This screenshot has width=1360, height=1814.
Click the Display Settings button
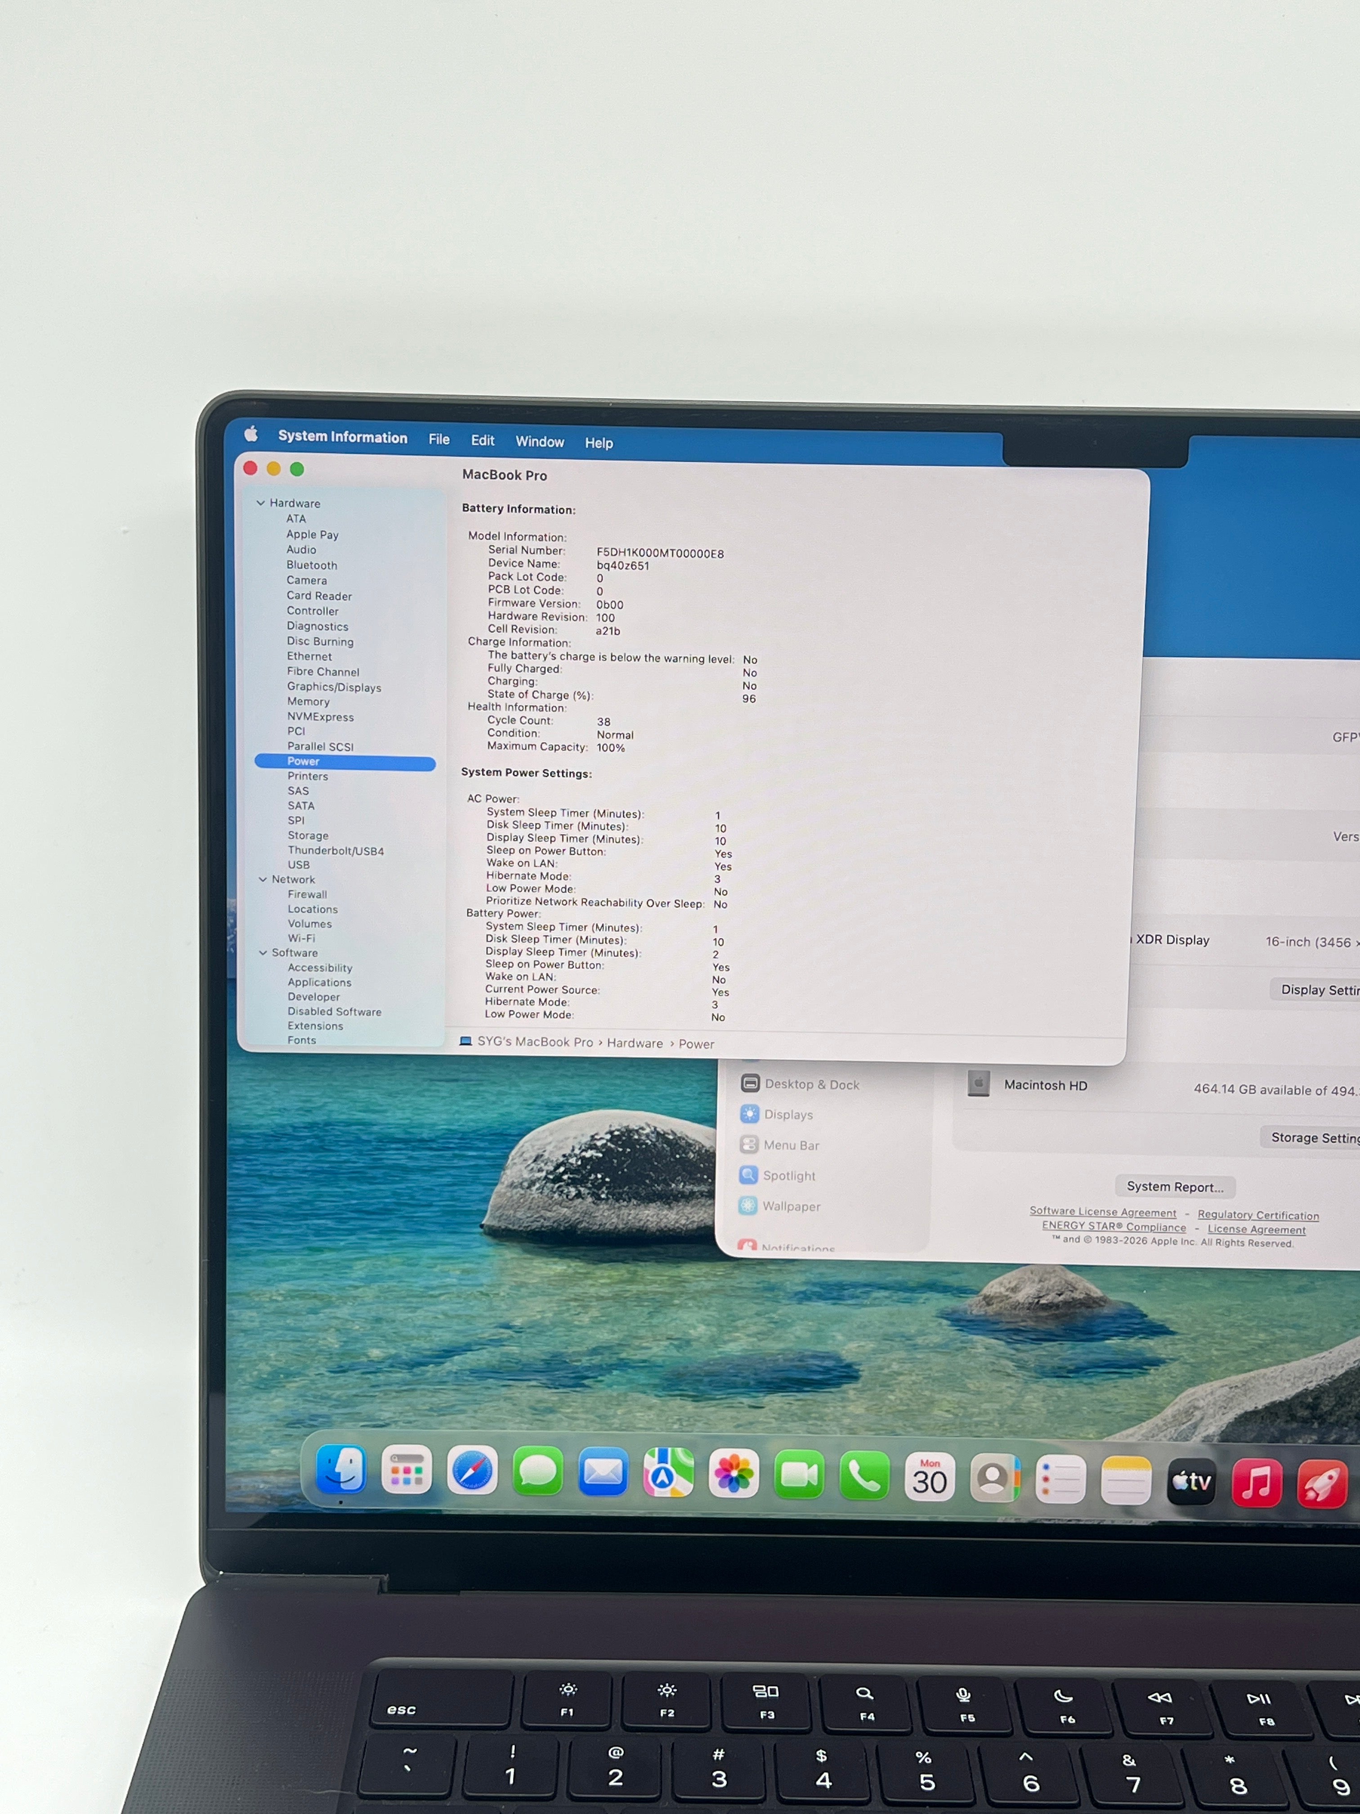click(x=1315, y=990)
